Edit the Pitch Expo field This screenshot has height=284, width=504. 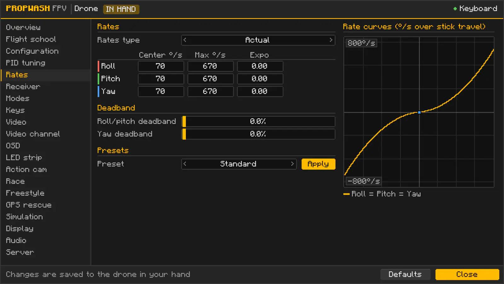pyautogui.click(x=260, y=79)
